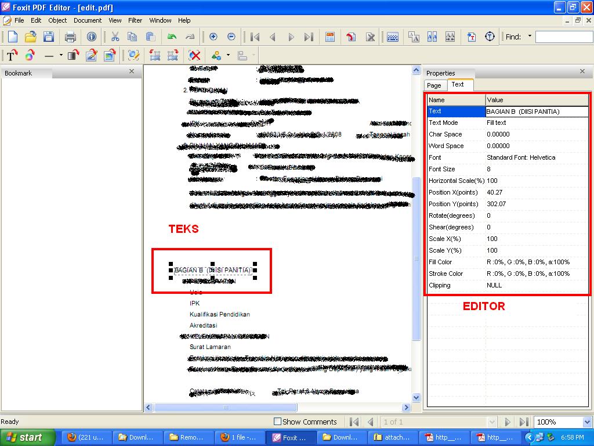Show document info with the blue i icon
This screenshot has width=594, height=446.
pos(91,37)
